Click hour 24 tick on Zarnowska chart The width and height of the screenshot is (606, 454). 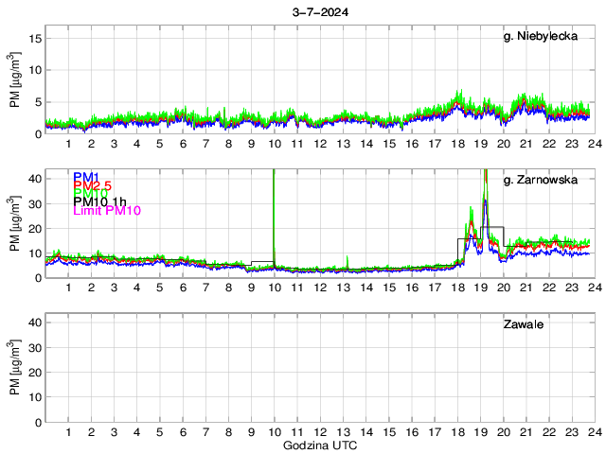594,288
